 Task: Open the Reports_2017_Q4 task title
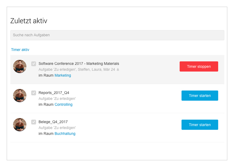click(54, 93)
